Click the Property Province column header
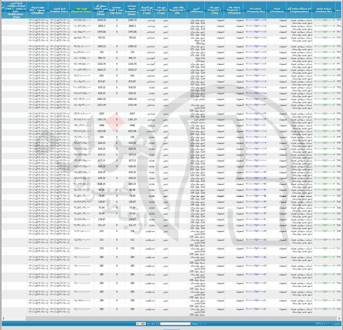The height and width of the screenshot is (330, 343). pyautogui.click(x=234, y=10)
